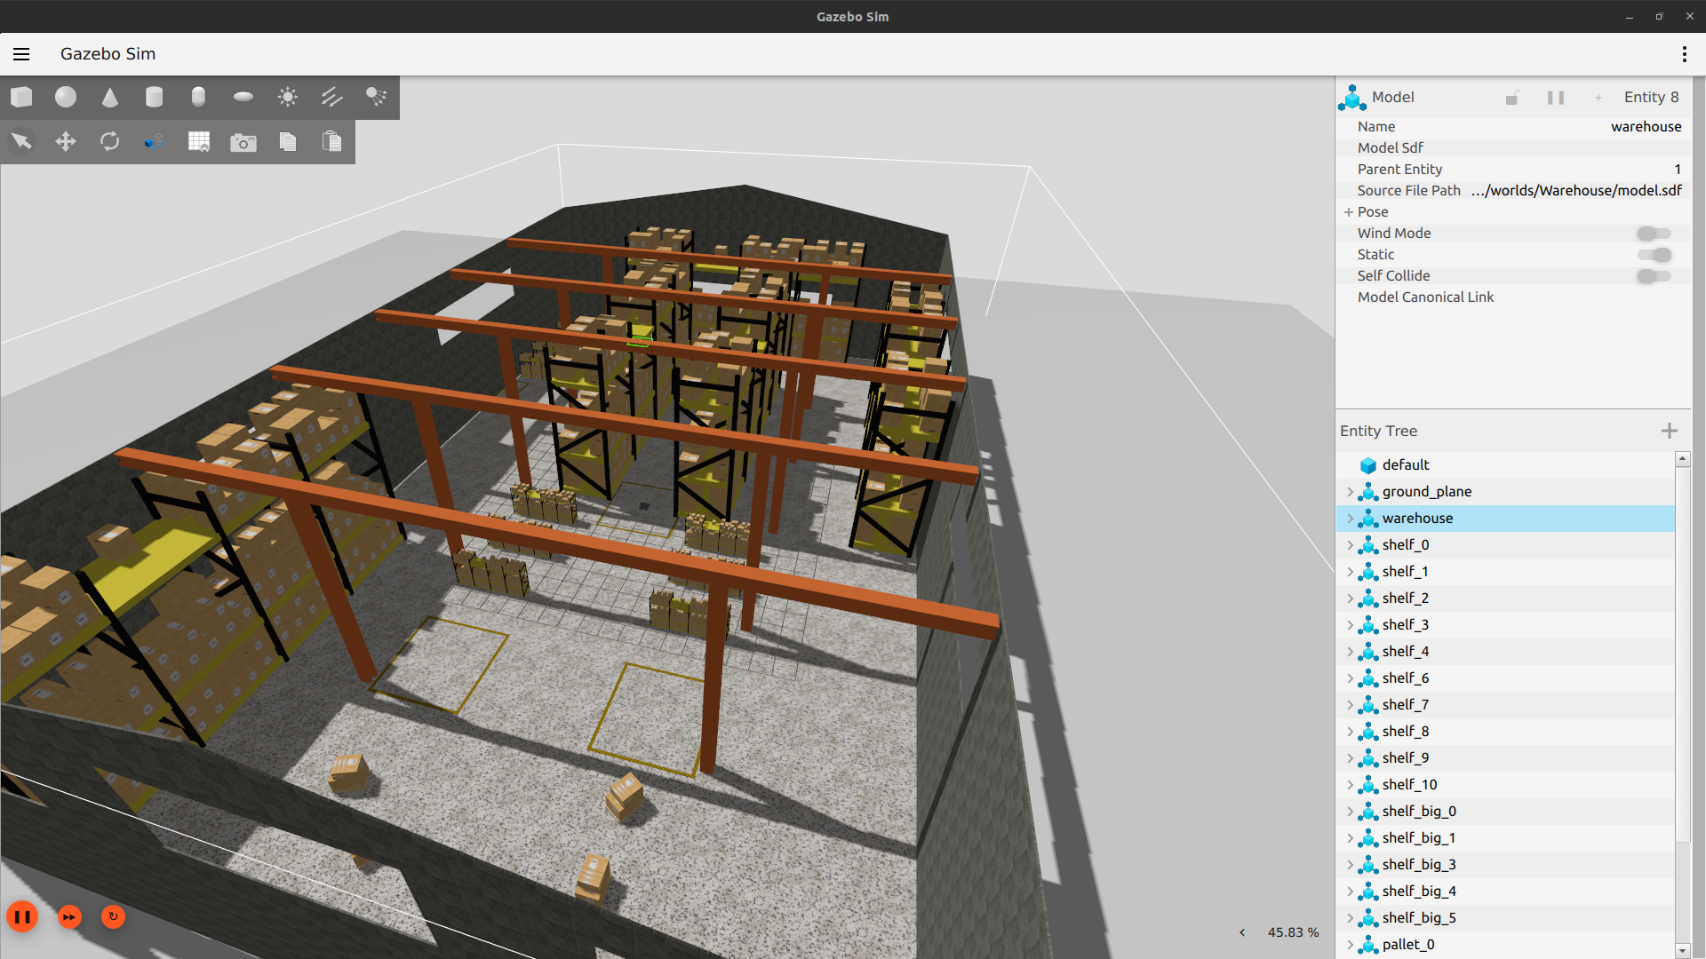Screen dimensions: 1706x959
Task: Expand the ground_plane tree entry
Action: (x=1350, y=492)
